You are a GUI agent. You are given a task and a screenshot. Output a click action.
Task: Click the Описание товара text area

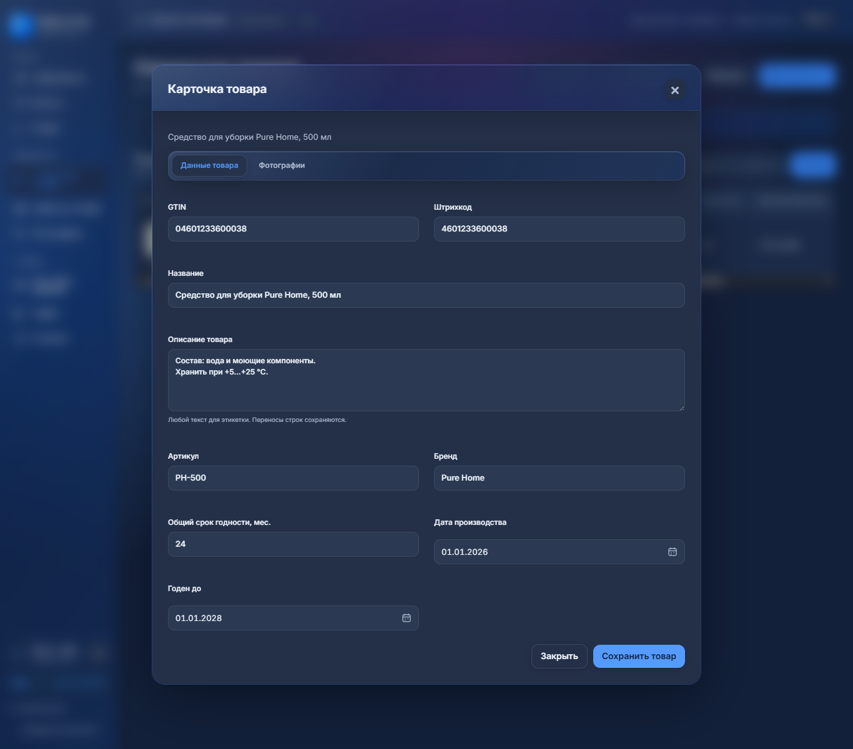click(x=426, y=380)
